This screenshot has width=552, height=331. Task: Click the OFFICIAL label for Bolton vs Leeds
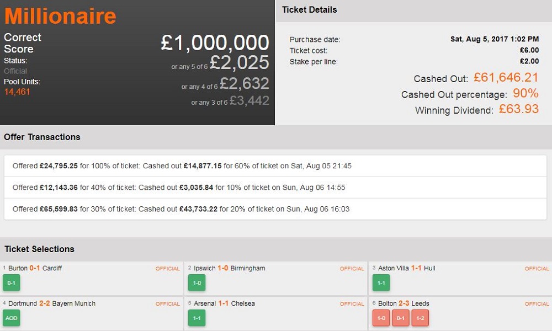537,304
